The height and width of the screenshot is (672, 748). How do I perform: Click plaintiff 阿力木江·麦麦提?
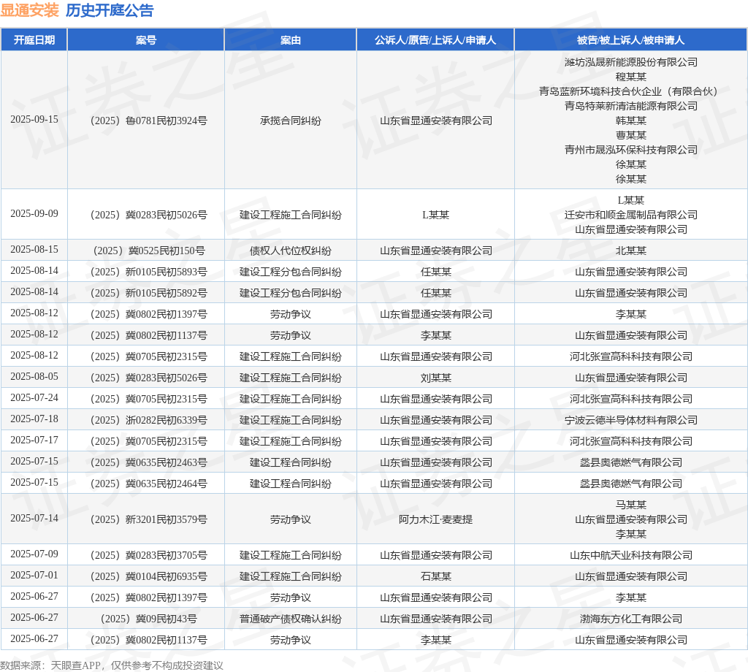tap(435, 520)
